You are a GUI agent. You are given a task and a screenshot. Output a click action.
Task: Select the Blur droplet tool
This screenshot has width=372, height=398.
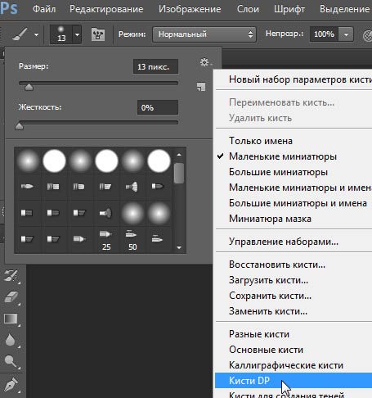(11, 340)
